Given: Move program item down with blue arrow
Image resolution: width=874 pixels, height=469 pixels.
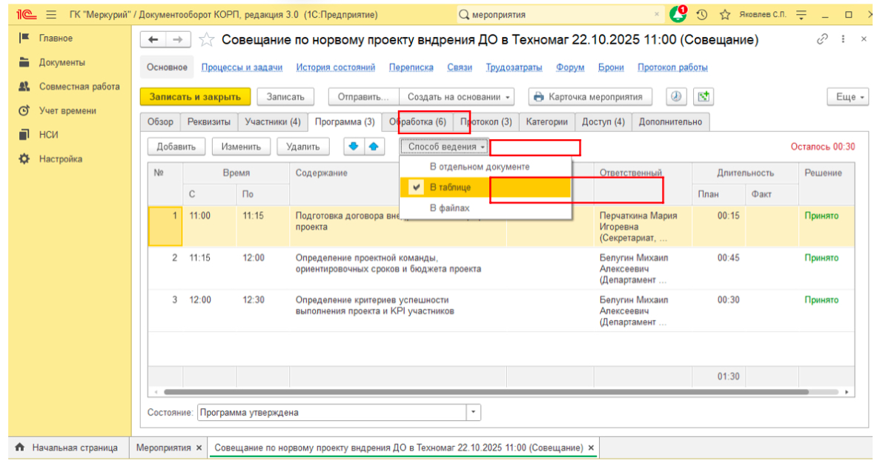Looking at the screenshot, I should [x=354, y=147].
